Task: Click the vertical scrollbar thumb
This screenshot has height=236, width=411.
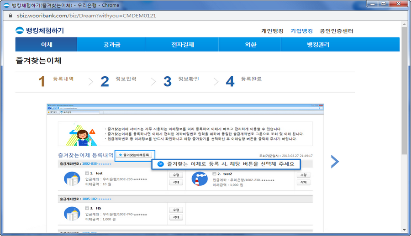Action: click(404, 90)
